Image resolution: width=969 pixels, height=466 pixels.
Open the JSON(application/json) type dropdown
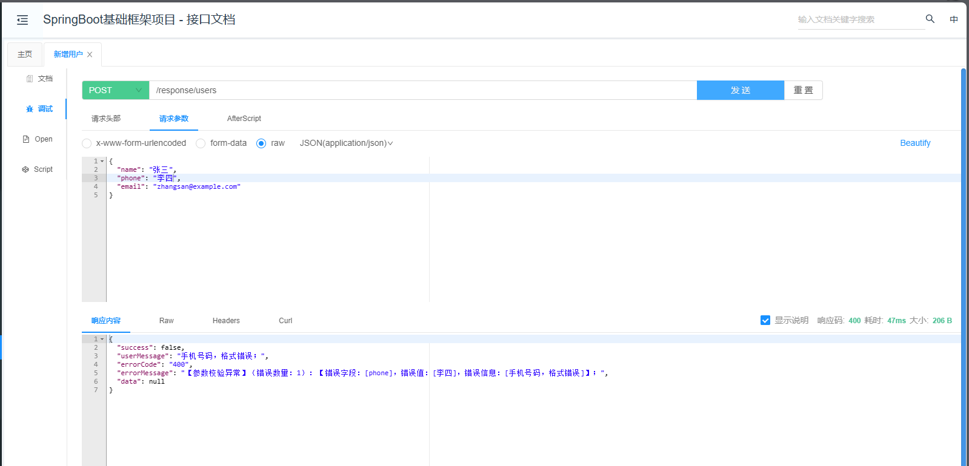point(346,143)
